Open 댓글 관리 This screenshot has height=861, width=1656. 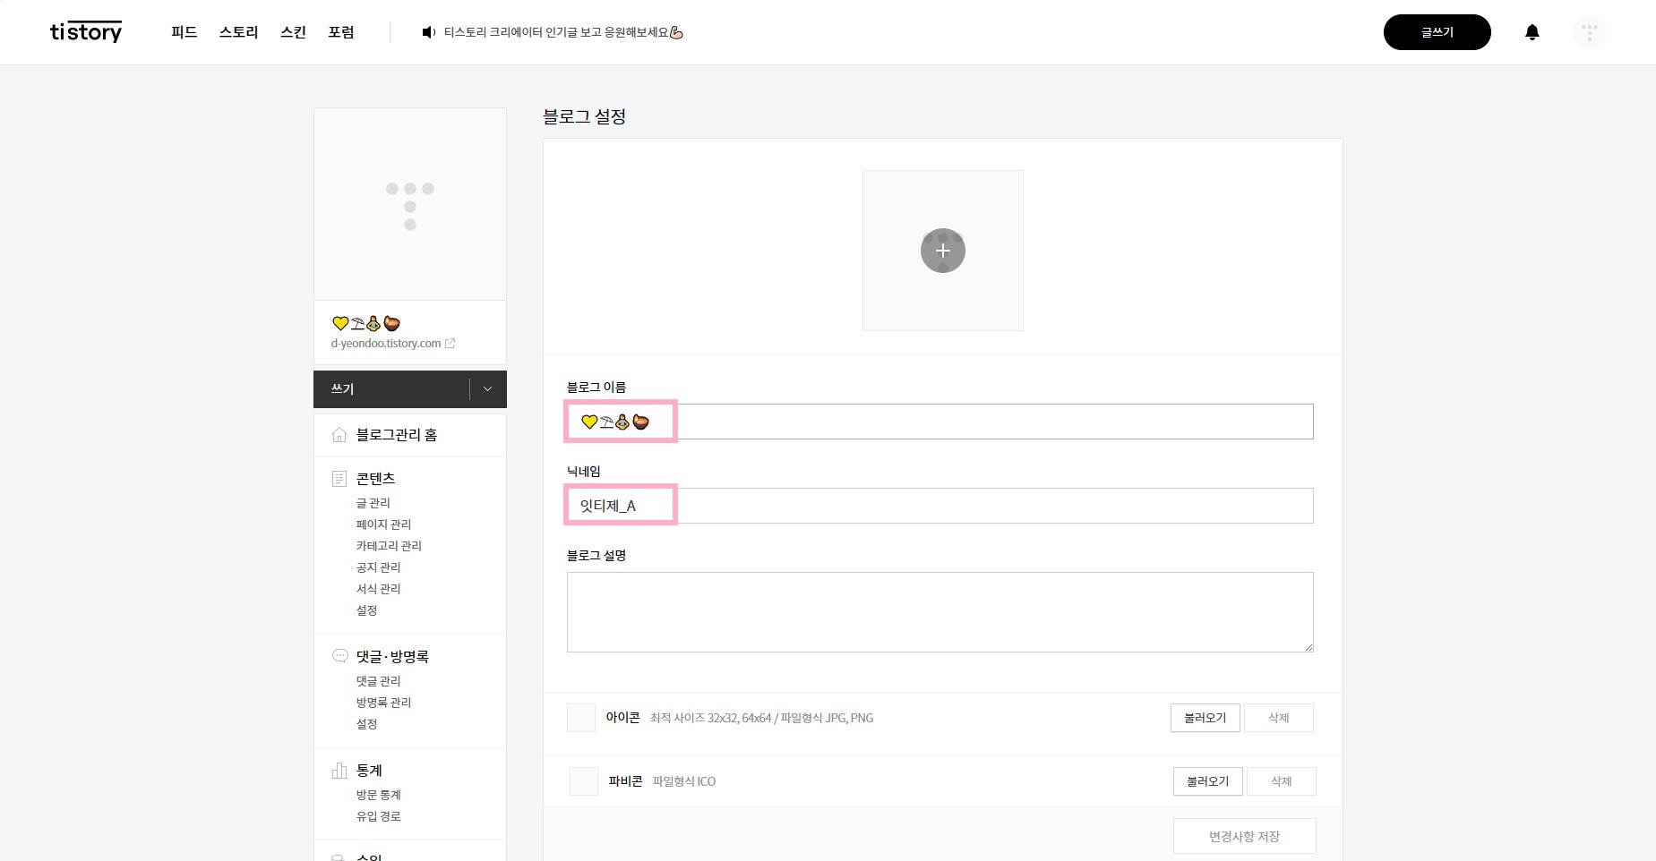[x=378, y=681]
